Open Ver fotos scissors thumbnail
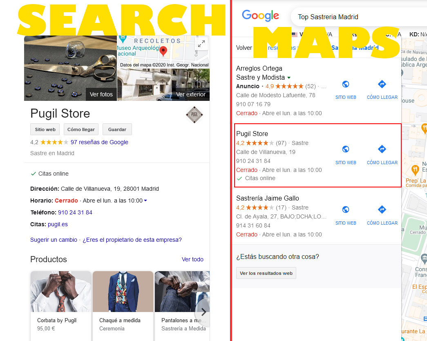This screenshot has width=427, height=341. click(71, 68)
